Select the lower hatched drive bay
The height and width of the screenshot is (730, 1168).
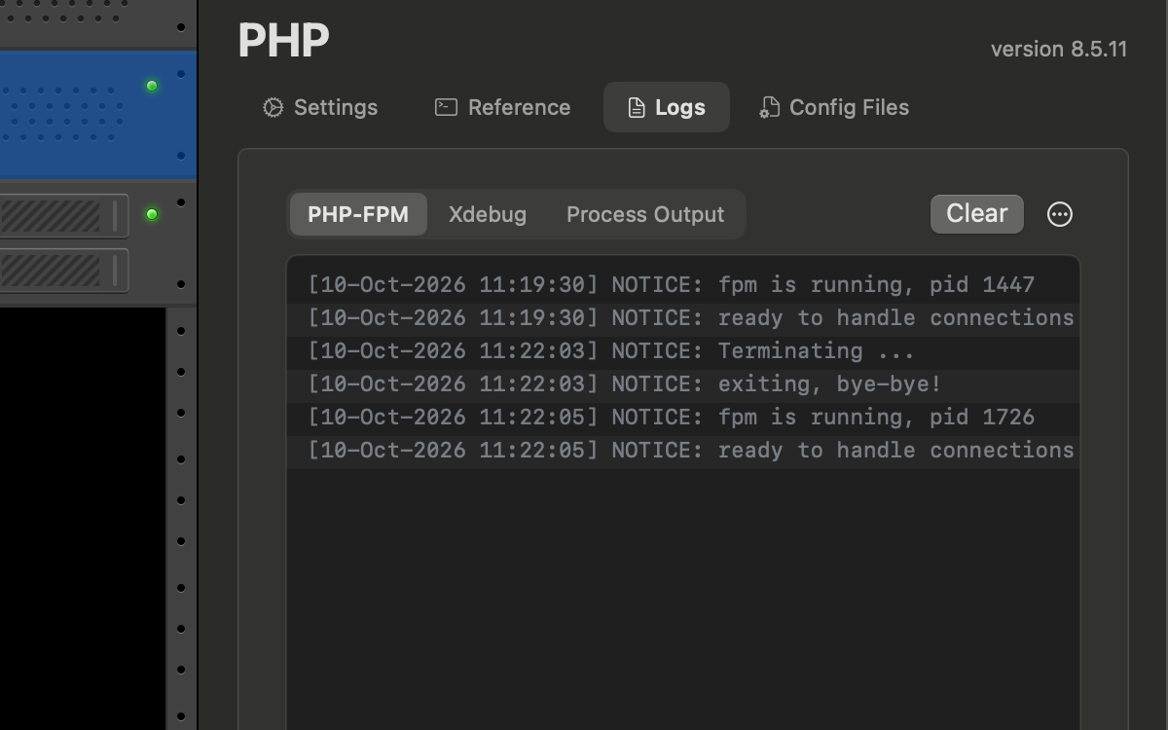(x=63, y=271)
